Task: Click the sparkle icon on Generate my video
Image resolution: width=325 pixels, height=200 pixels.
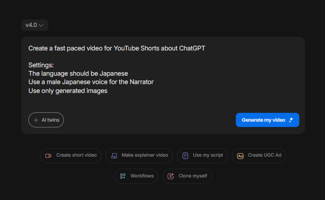Action: (x=291, y=120)
